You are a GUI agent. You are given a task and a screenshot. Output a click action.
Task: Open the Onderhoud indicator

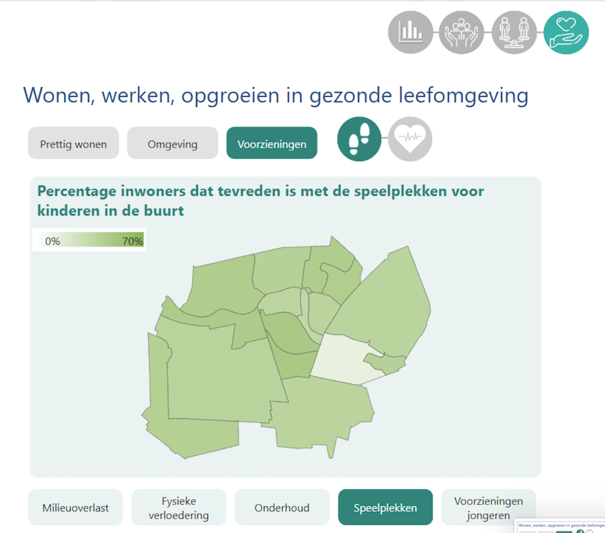tap(282, 508)
